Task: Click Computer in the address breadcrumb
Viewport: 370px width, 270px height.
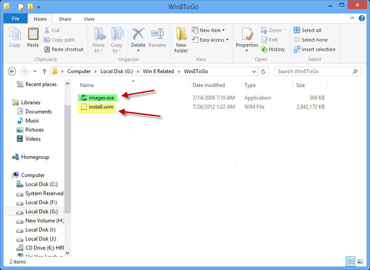Action: click(x=79, y=71)
